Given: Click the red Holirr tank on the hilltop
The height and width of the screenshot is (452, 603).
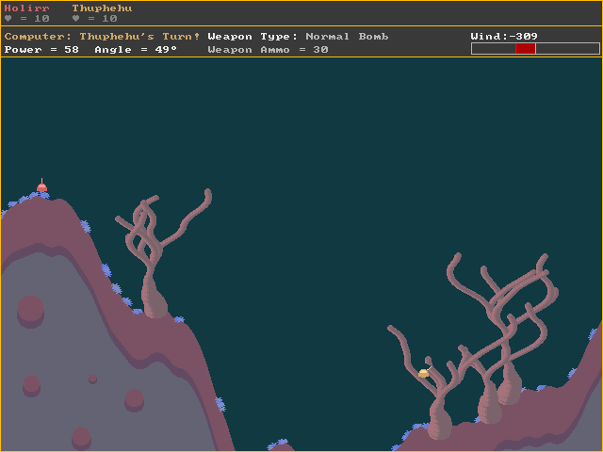Looking at the screenshot, I should coord(41,186).
